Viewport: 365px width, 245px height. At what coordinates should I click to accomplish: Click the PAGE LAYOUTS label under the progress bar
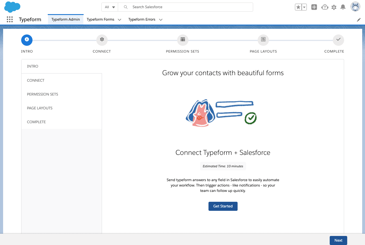tap(263, 51)
